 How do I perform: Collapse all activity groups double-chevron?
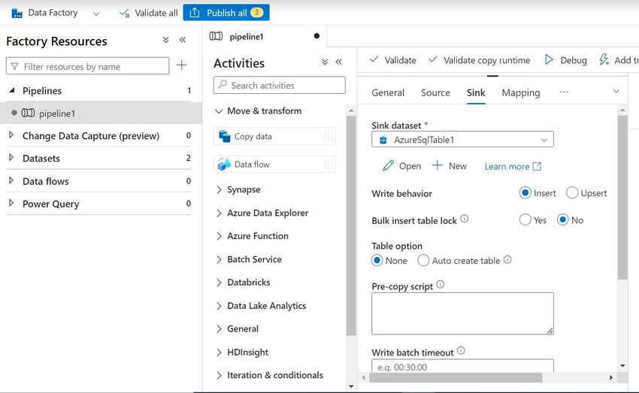[325, 62]
